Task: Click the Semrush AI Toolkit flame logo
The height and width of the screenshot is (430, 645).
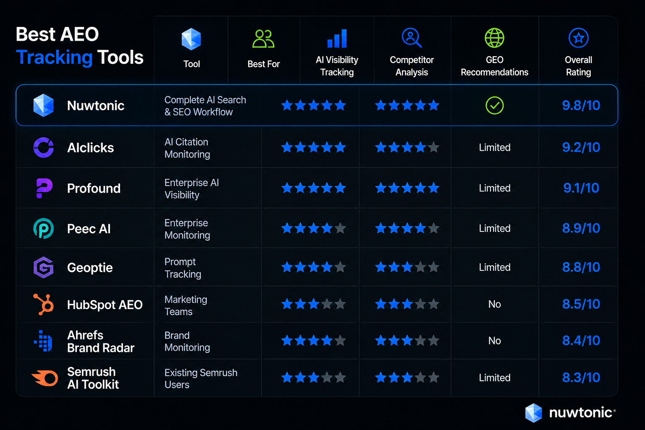Action: coord(45,378)
